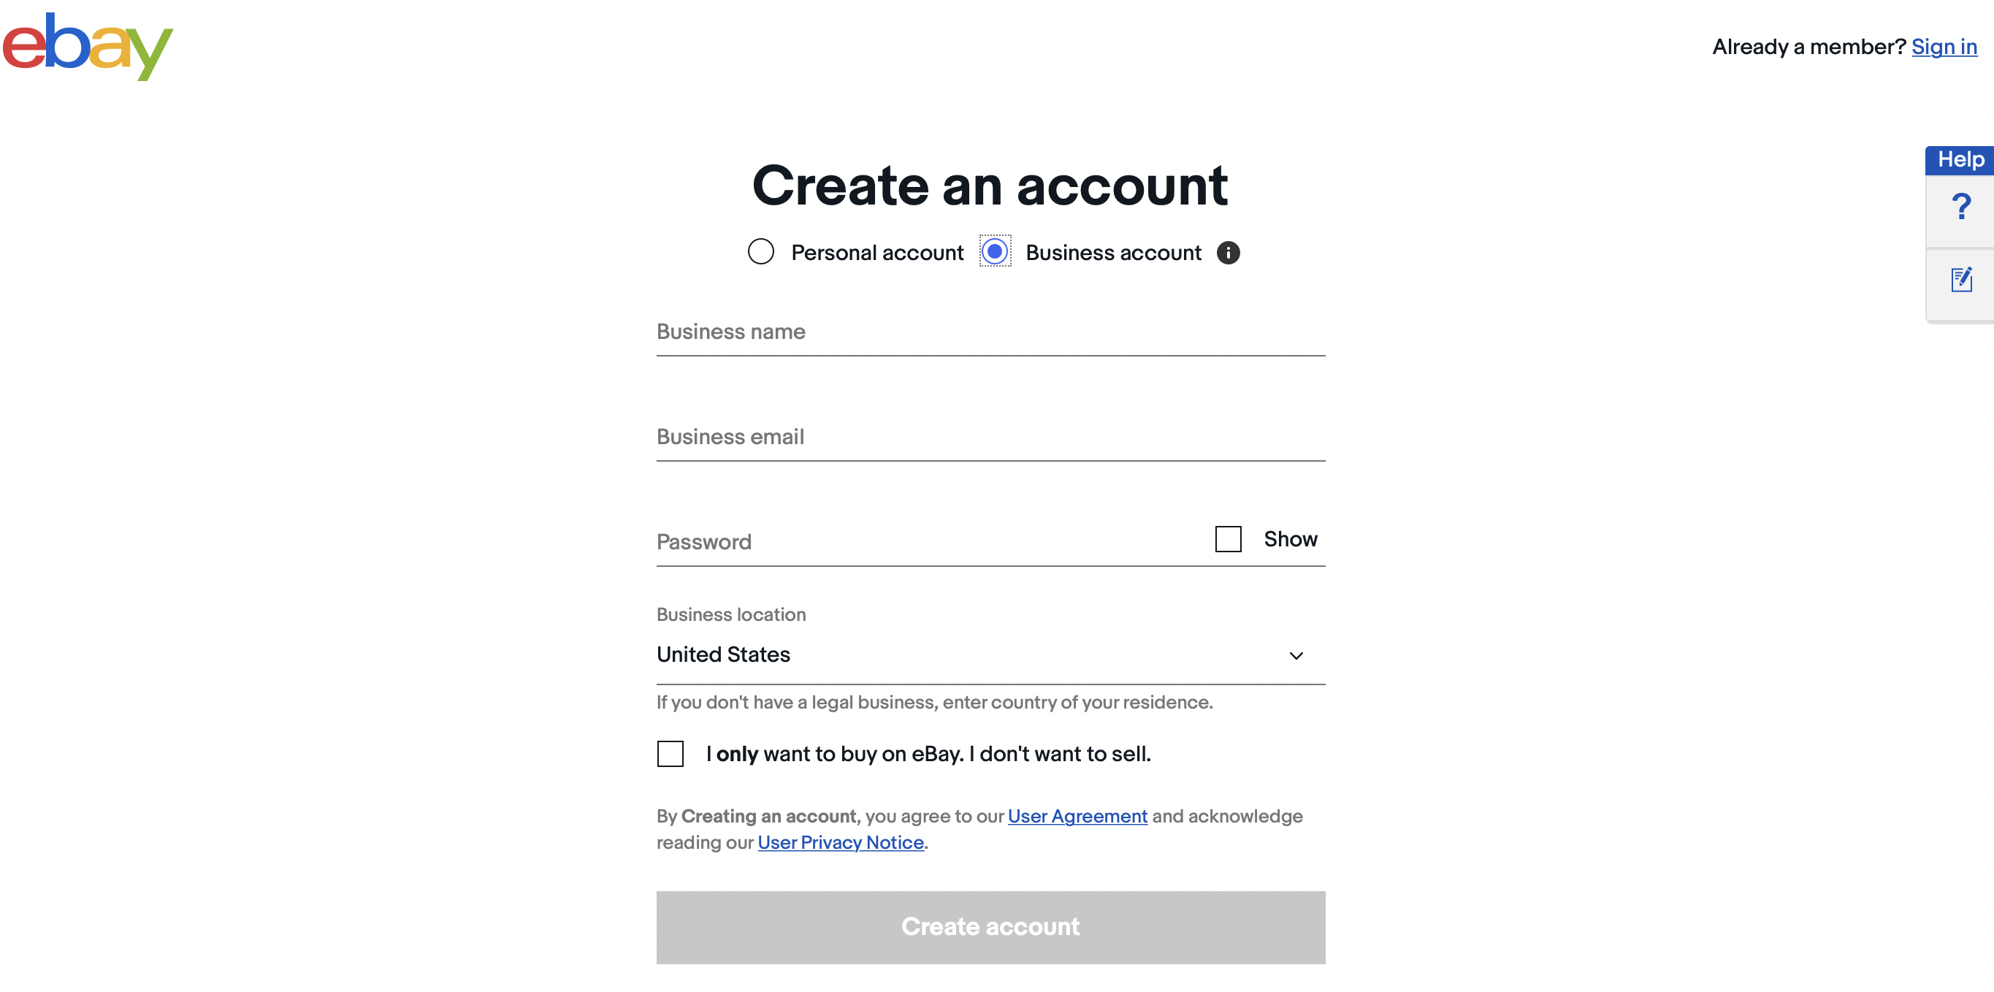1994x992 pixels.
Task: Click the Password input field
Action: pyautogui.click(x=929, y=542)
